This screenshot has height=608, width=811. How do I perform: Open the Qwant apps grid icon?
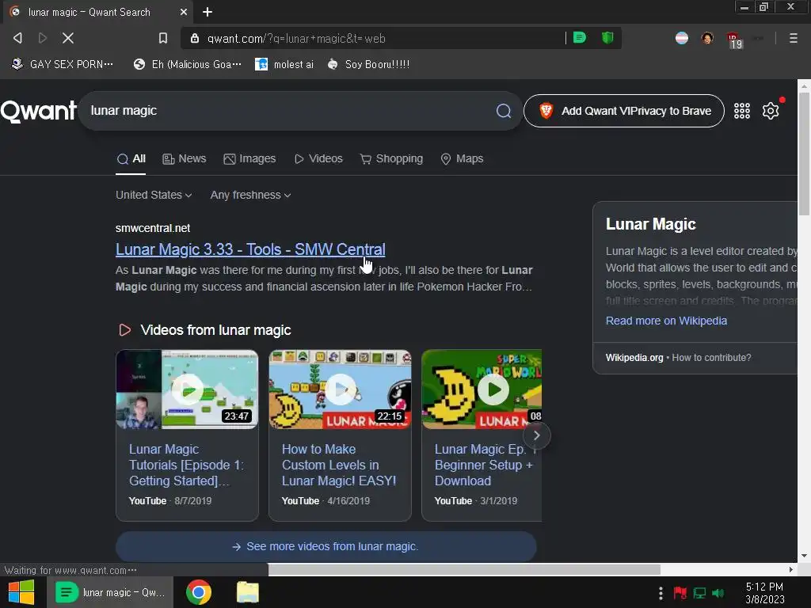coord(741,111)
